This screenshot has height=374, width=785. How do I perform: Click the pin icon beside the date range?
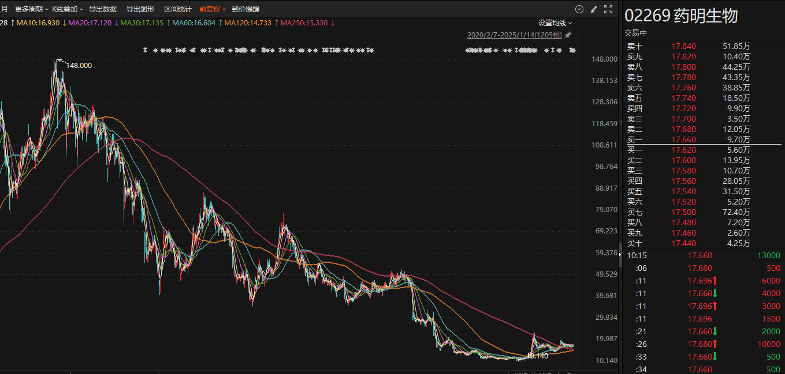tap(568, 35)
